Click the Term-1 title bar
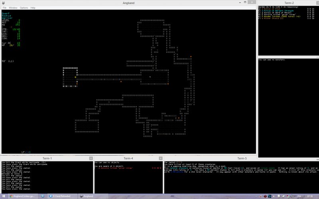319x199 pixels. coord(46,158)
